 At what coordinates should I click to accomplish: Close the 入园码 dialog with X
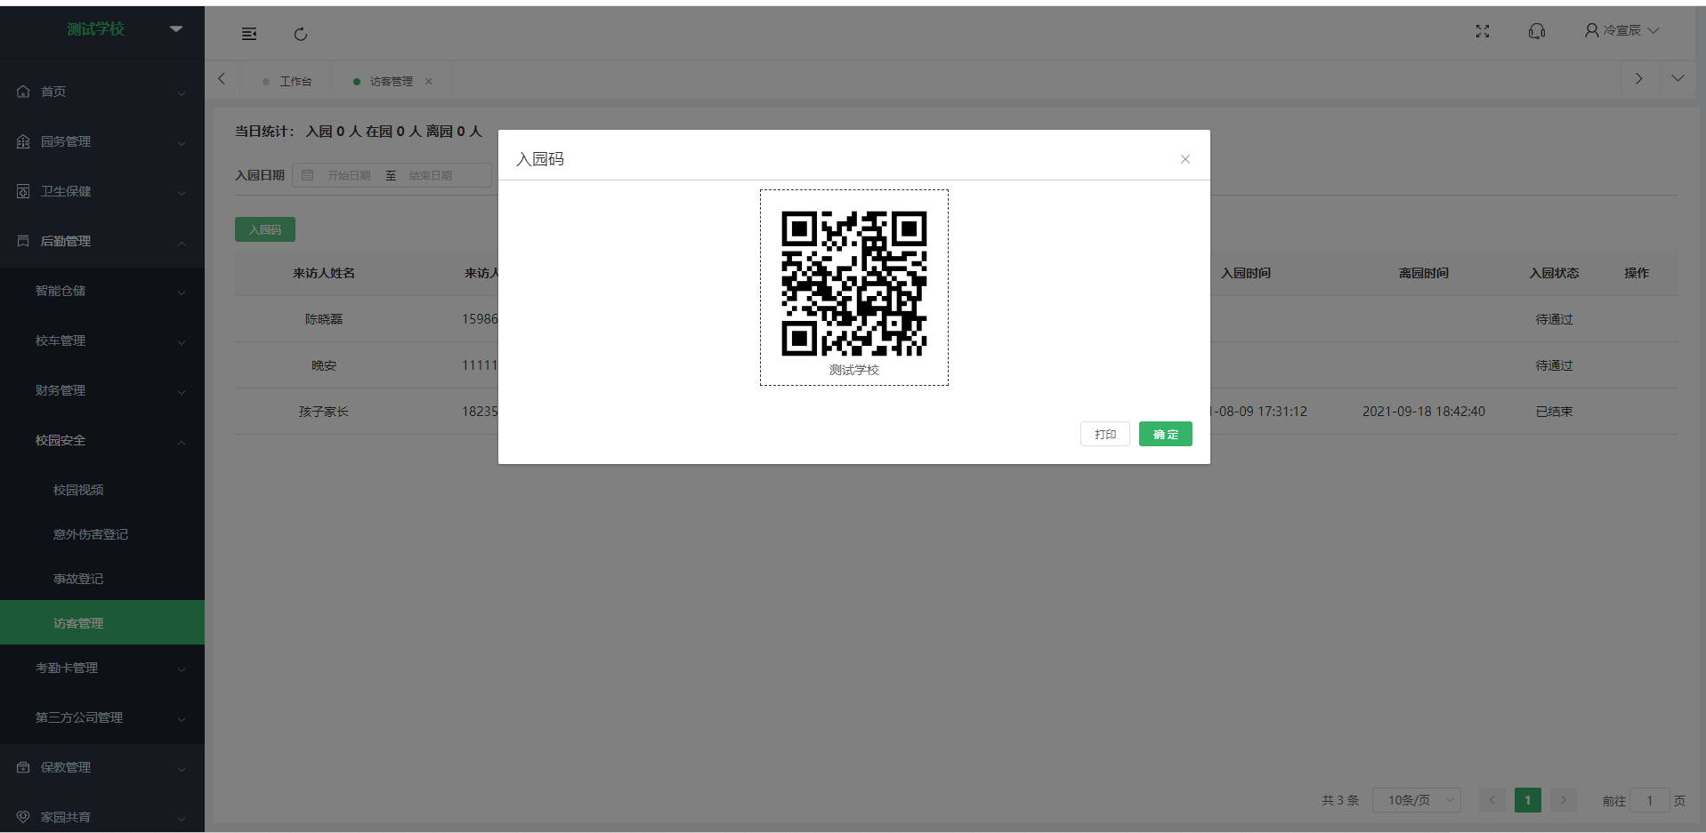[1185, 159]
